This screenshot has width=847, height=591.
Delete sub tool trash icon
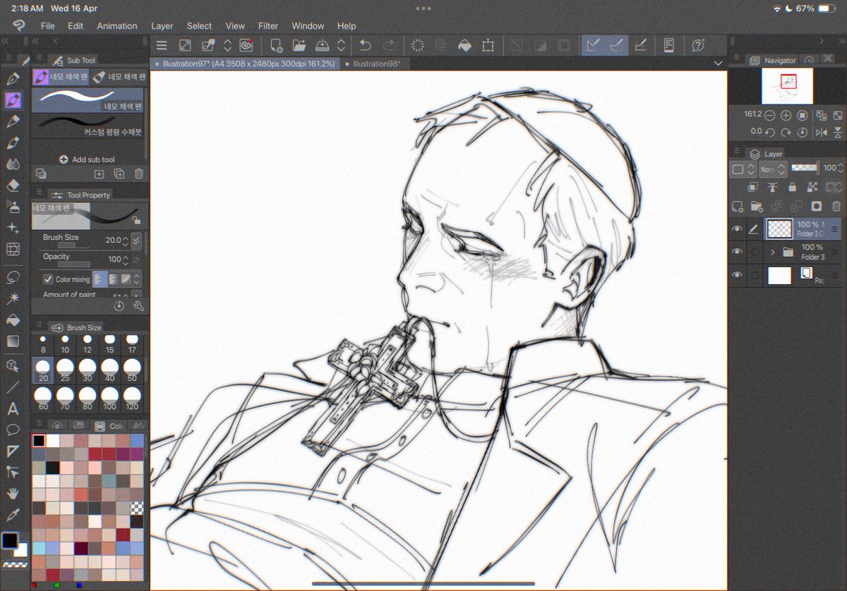[139, 173]
